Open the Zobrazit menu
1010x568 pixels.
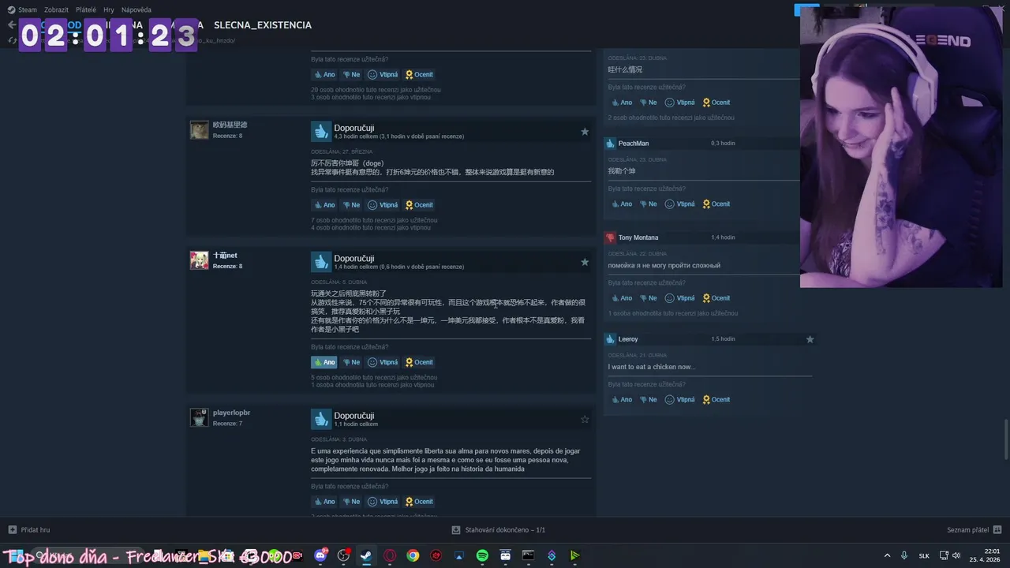56,9
